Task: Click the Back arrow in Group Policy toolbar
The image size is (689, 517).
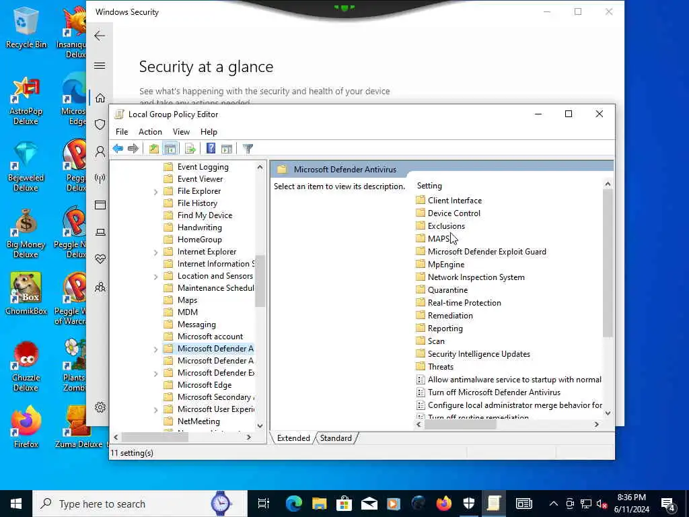Action: pyautogui.click(x=118, y=149)
